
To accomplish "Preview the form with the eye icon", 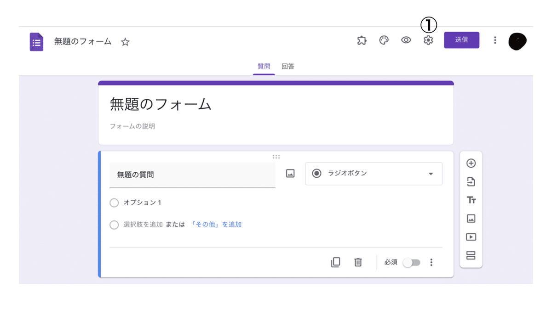I will tap(406, 40).
